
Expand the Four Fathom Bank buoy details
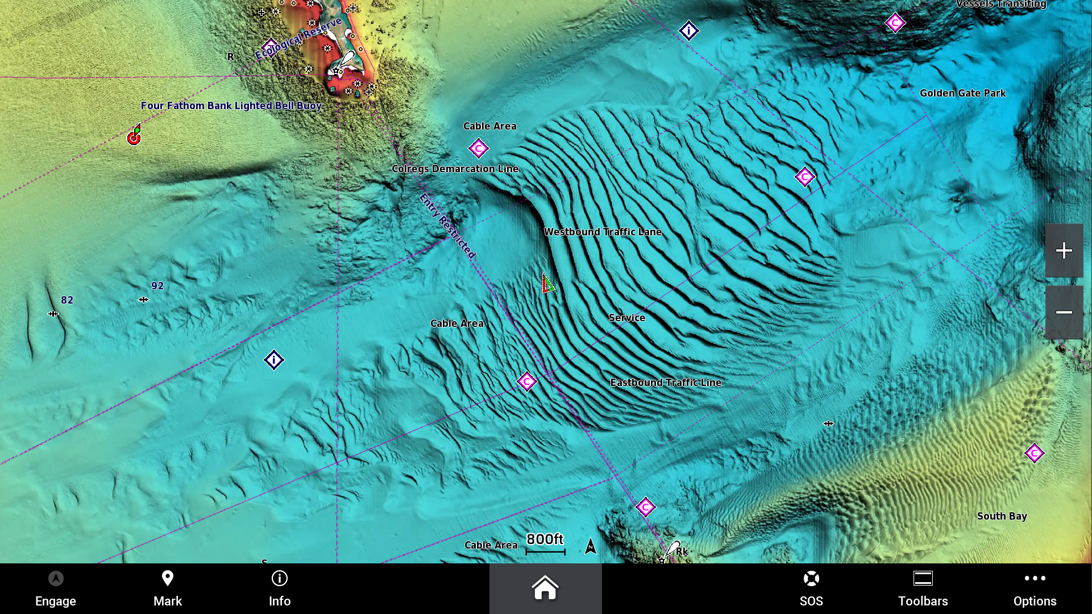coord(133,136)
